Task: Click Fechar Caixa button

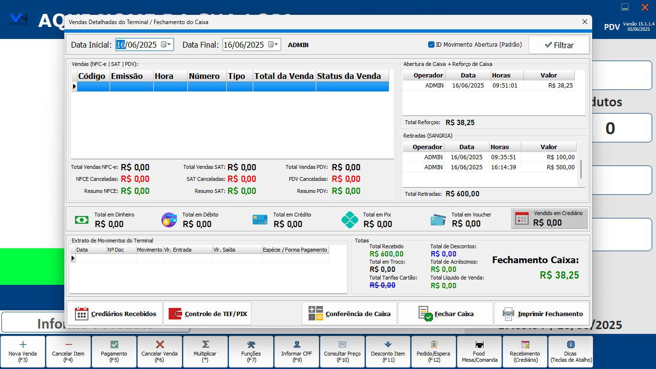Action: 446,314
